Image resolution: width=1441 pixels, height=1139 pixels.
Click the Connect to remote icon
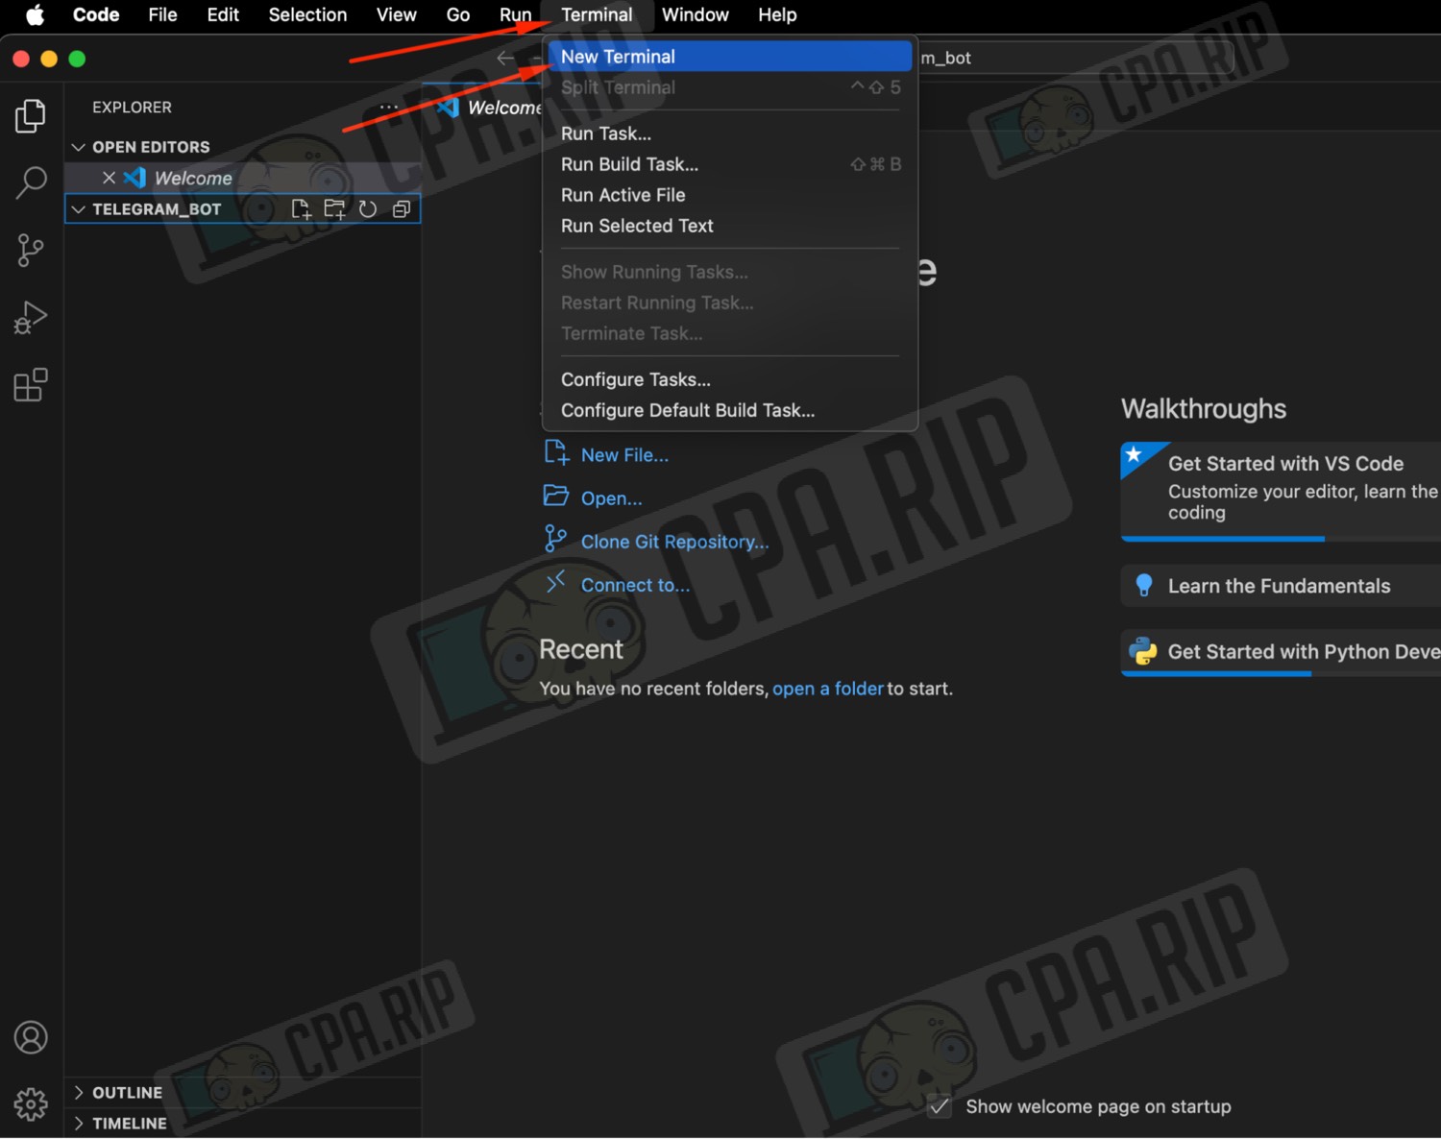(x=555, y=582)
